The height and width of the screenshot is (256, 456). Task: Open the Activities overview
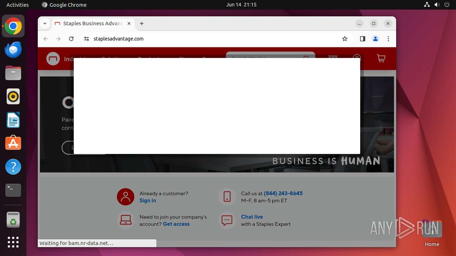[x=17, y=5]
